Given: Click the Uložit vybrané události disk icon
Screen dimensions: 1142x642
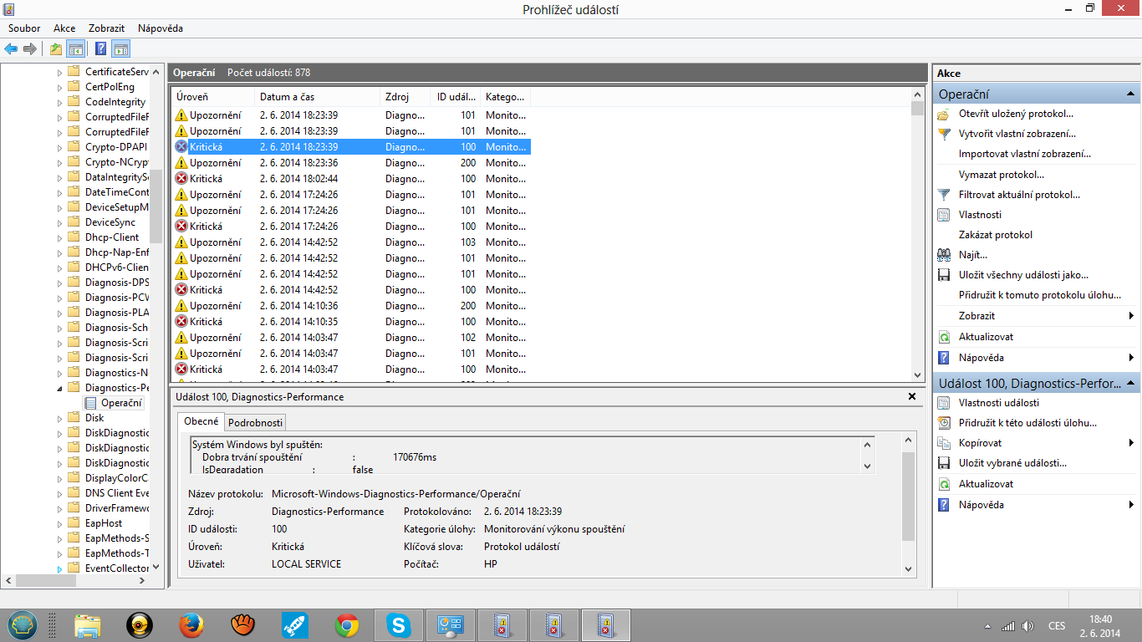Looking at the screenshot, I should pos(944,463).
